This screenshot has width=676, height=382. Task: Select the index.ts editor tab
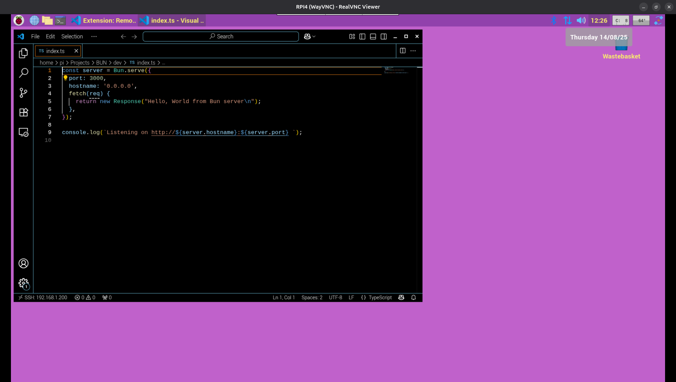point(58,51)
